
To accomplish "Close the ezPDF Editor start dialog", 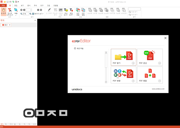I will point(165,38).
